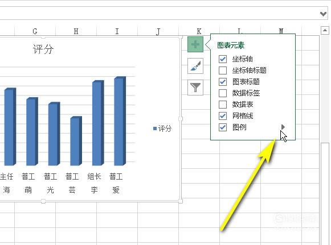Click the green Chart Elements plus button
This screenshot has height=245, width=331.
[x=195, y=44]
